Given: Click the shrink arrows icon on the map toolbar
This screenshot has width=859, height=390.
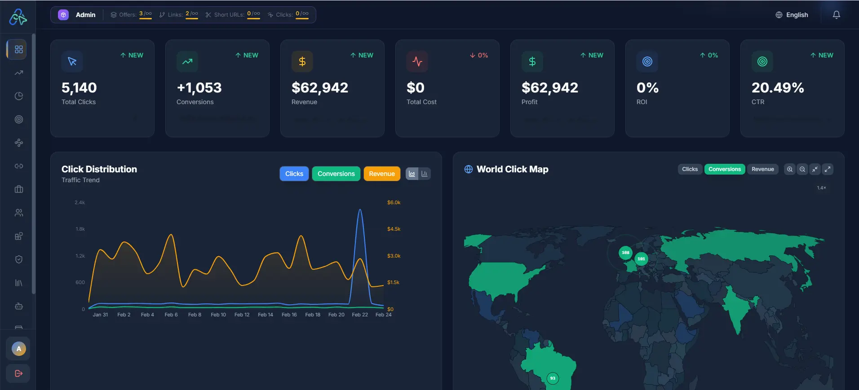Looking at the screenshot, I should (815, 169).
